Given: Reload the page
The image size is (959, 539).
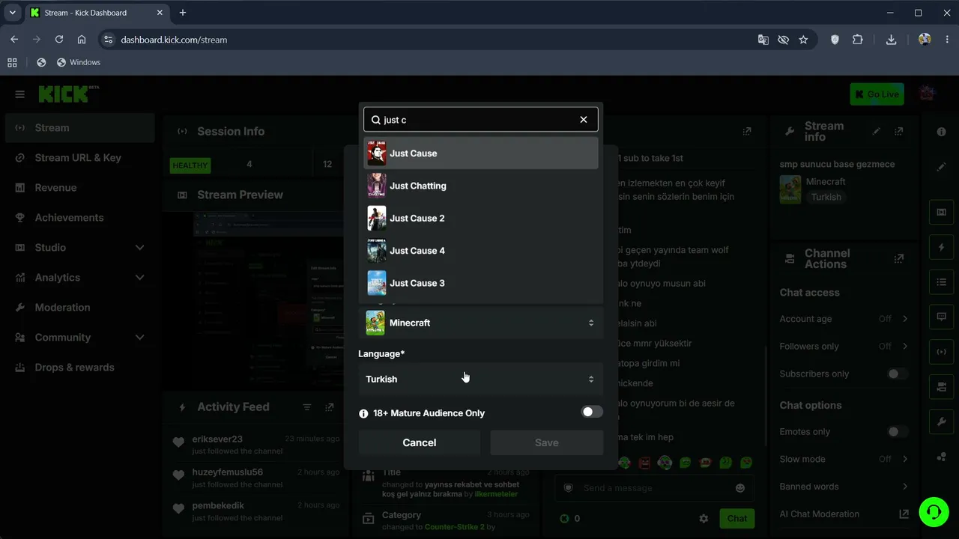Looking at the screenshot, I should [x=58, y=40].
